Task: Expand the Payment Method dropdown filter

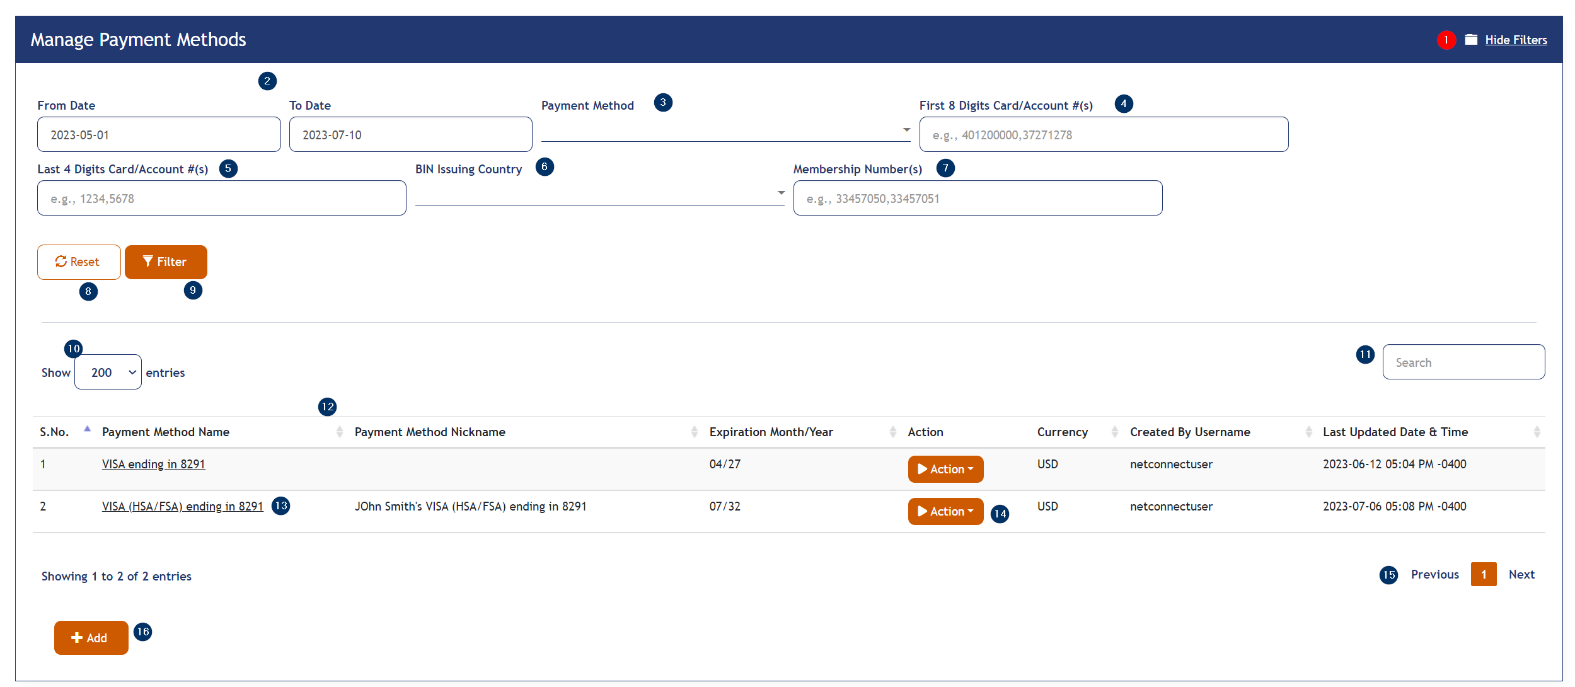Action: (x=898, y=134)
